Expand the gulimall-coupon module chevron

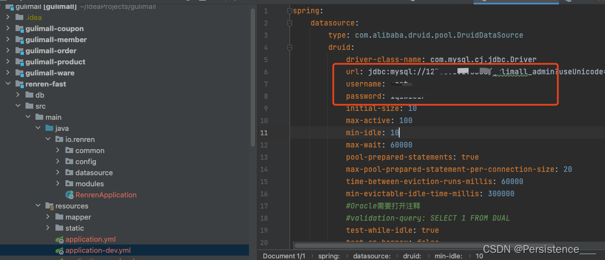[8, 28]
